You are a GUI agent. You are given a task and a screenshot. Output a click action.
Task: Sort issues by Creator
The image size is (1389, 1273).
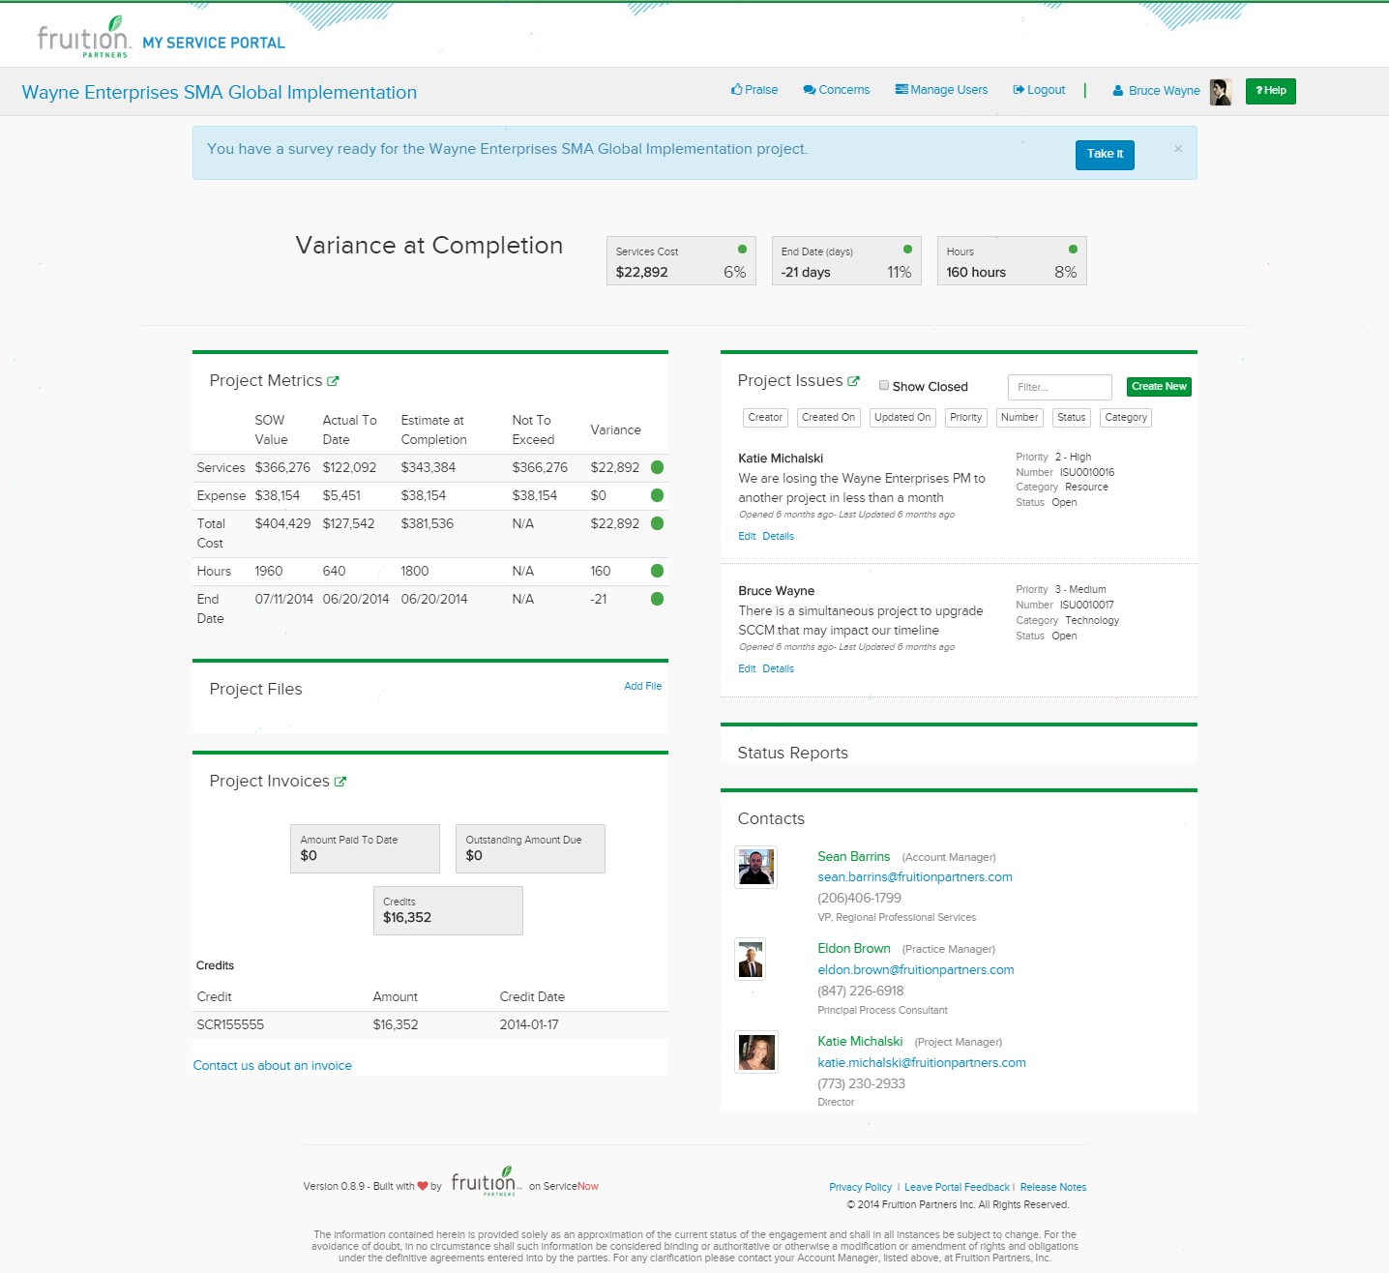[x=765, y=418]
